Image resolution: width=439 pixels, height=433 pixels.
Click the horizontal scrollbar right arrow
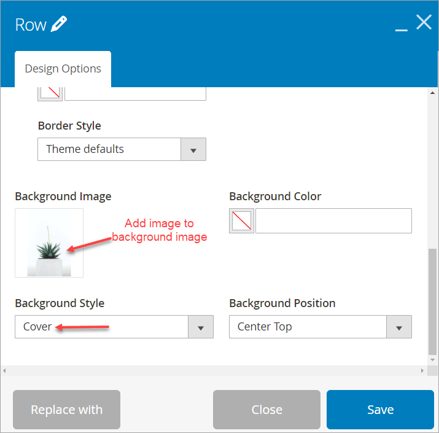point(422,370)
